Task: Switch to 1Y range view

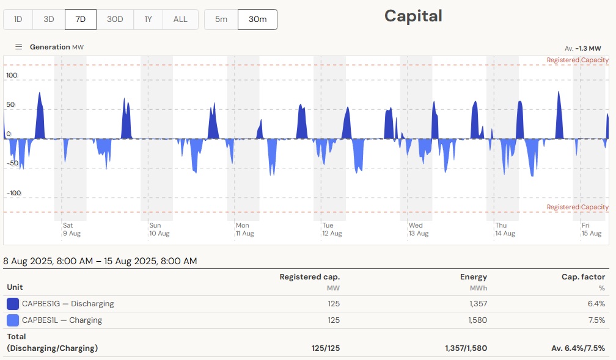Action: pos(148,20)
